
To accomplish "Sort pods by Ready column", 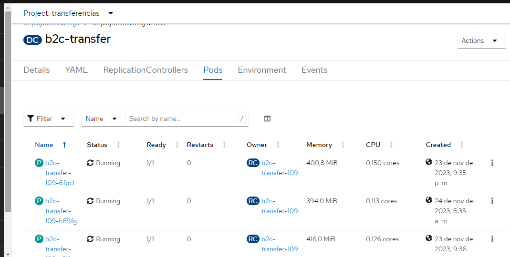I will click(163, 145).
